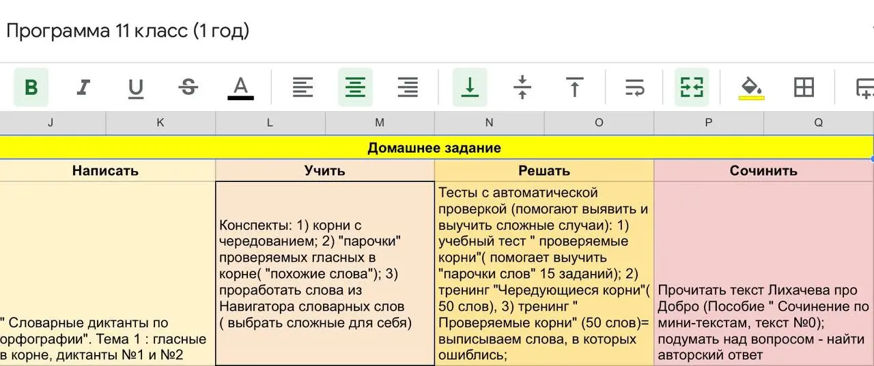Toggle strikethrough formatting

click(188, 87)
